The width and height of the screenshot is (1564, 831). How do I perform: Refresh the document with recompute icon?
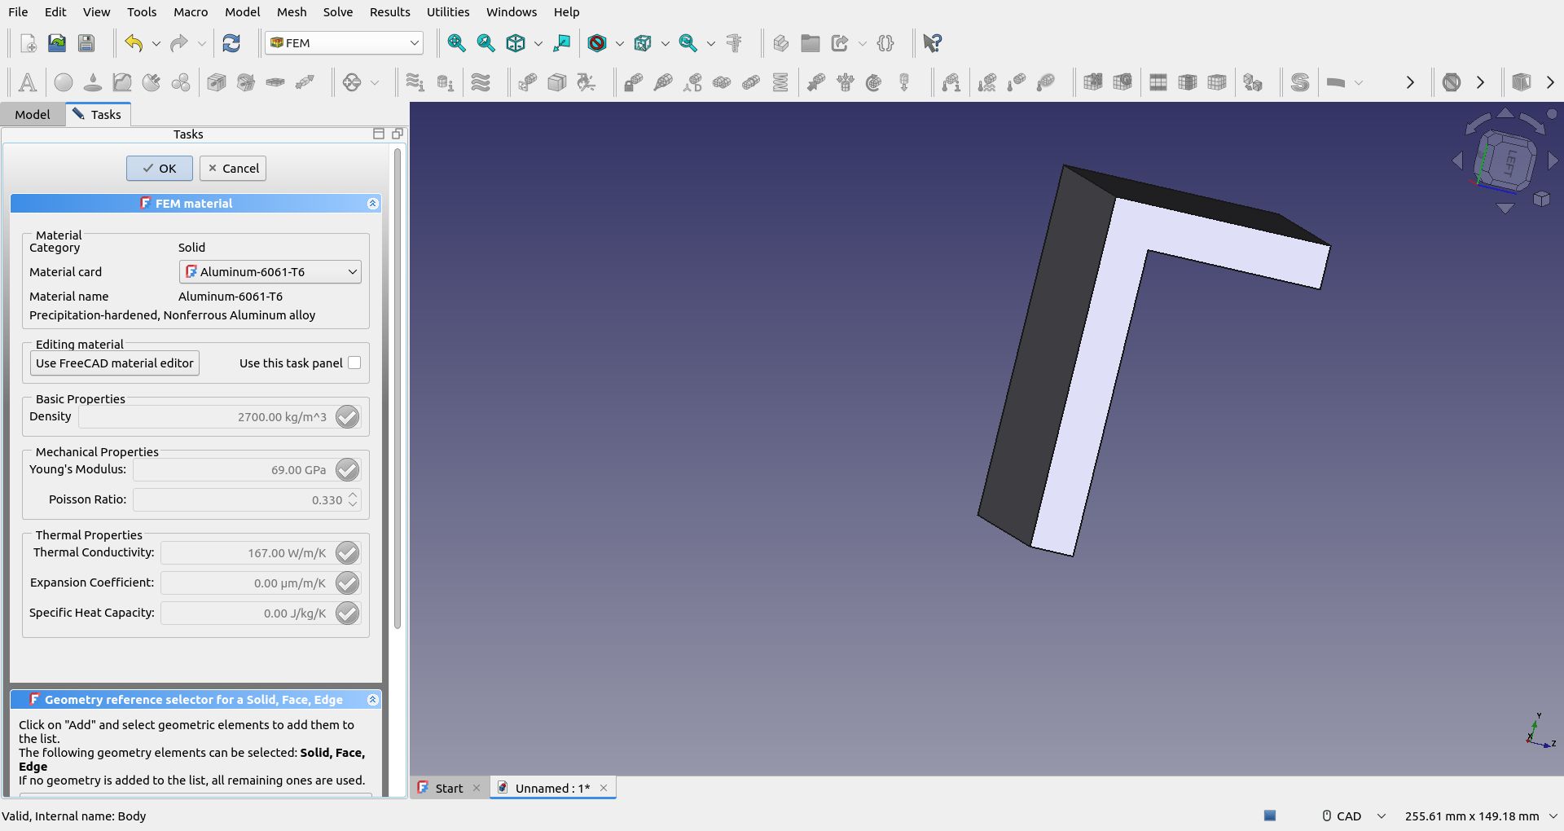click(x=231, y=43)
